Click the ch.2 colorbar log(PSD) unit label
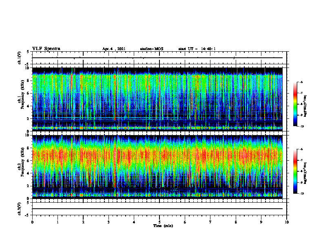Viewport: 323px width, 249px height. tap(305, 173)
